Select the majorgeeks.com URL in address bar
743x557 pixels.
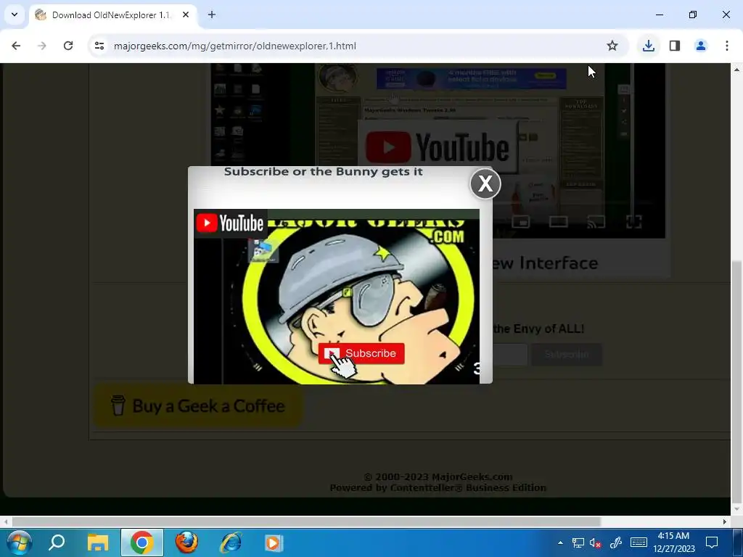point(234,46)
